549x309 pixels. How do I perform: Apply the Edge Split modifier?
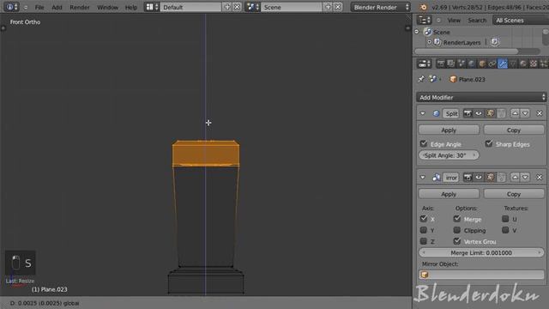pos(449,130)
